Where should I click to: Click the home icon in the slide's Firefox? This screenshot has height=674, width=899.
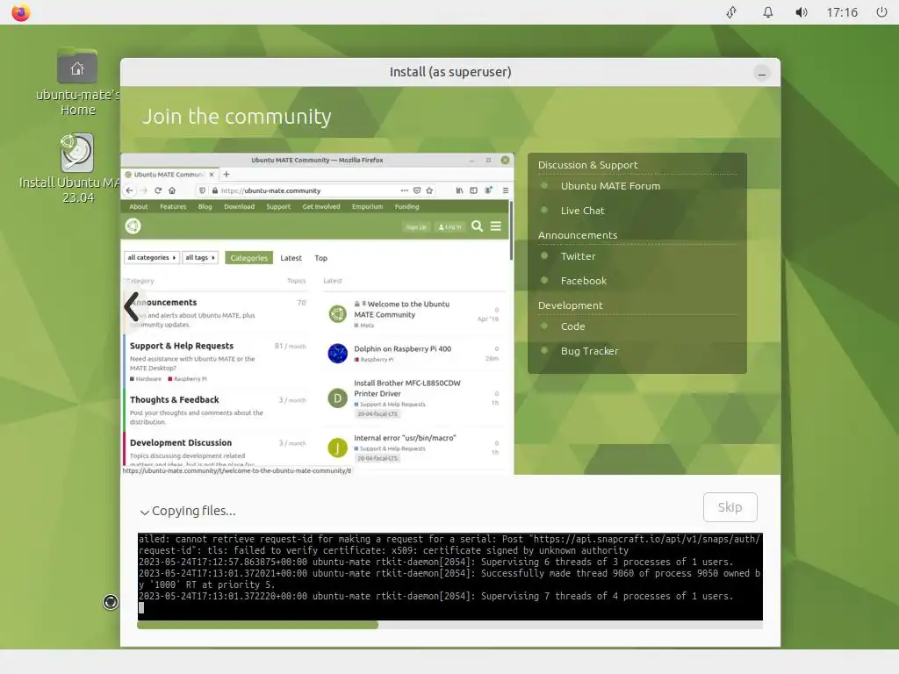pyautogui.click(x=172, y=190)
